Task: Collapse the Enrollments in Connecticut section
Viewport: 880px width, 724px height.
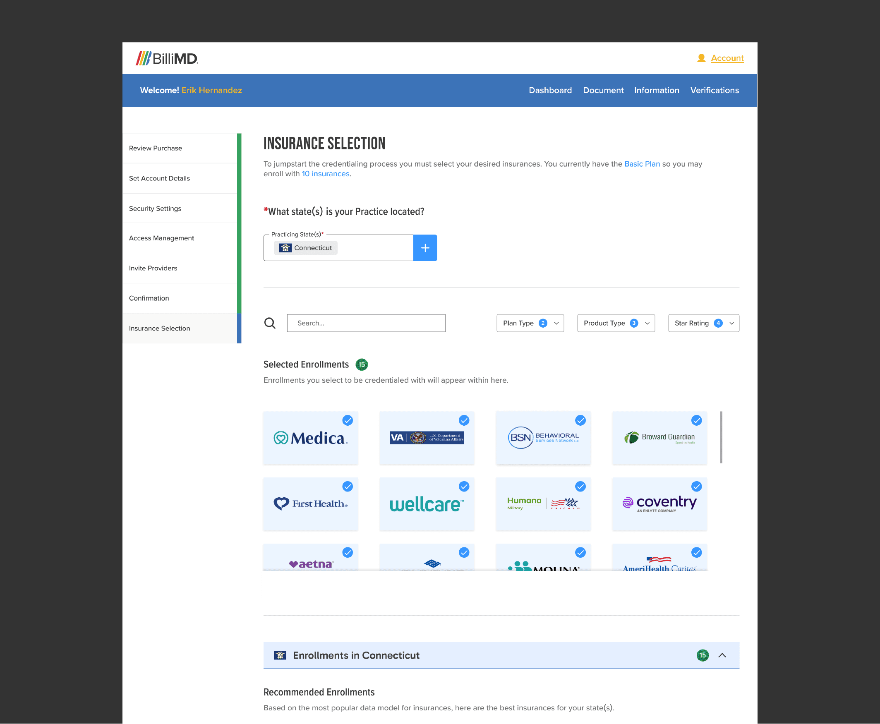Action: tap(722, 656)
